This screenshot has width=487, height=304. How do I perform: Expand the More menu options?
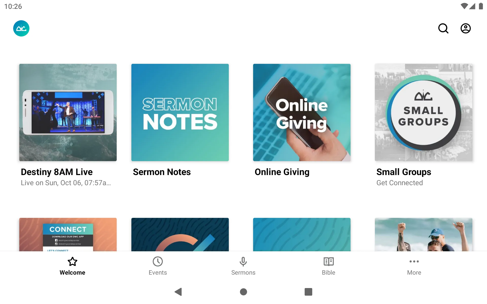click(x=414, y=265)
